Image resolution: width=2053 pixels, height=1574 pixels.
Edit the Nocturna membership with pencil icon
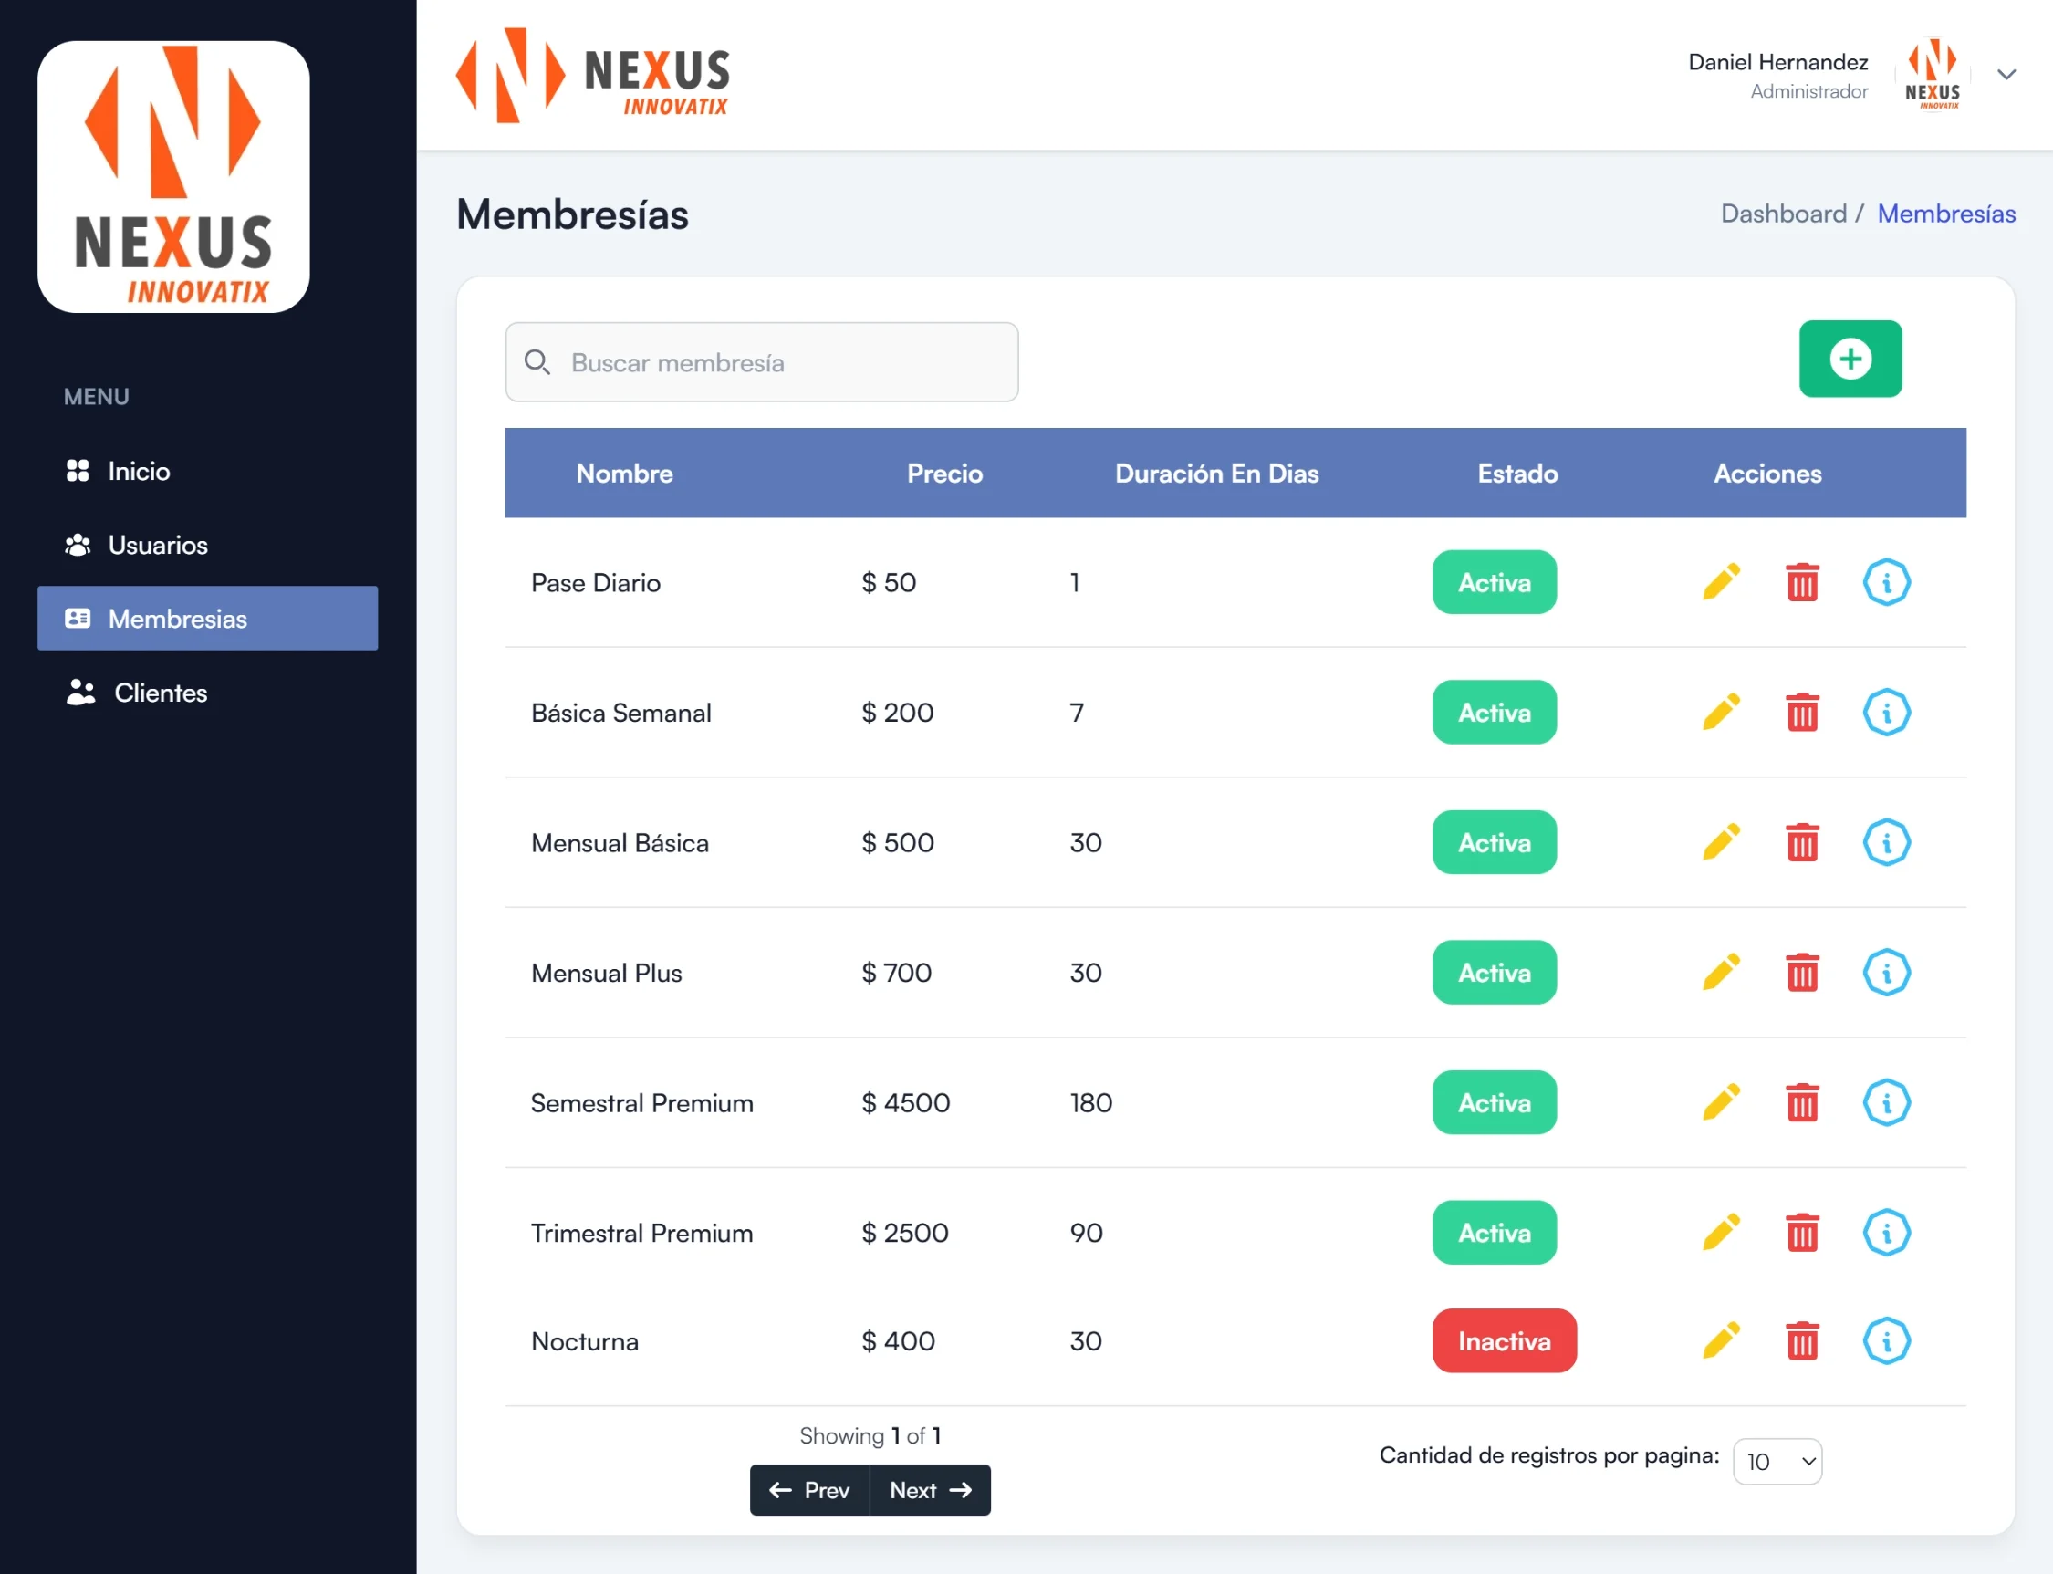point(1720,1340)
